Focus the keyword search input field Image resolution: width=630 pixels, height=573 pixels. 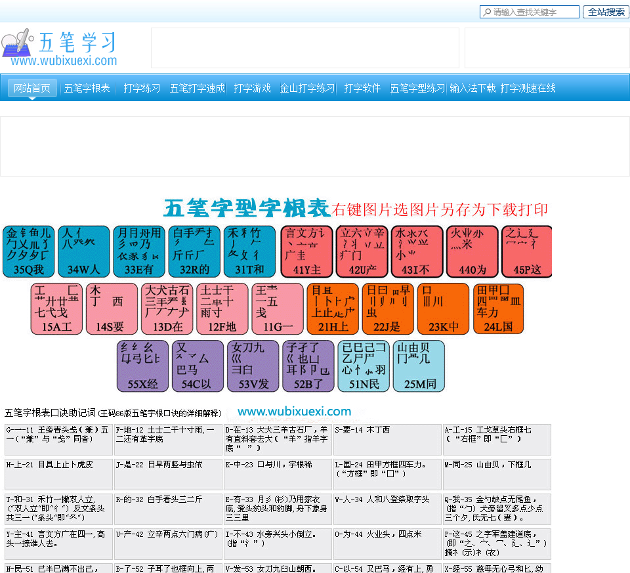click(530, 12)
